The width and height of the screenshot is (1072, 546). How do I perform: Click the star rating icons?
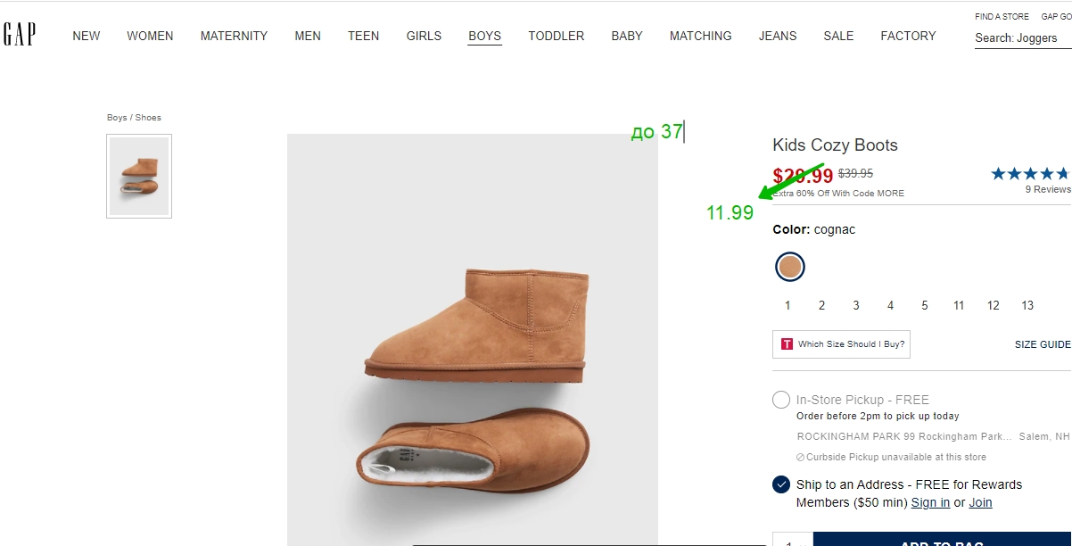tap(1031, 174)
